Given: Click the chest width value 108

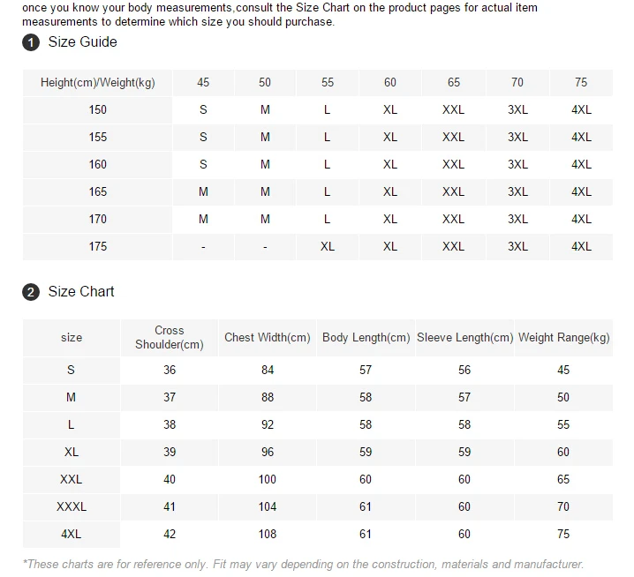Looking at the screenshot, I should tap(268, 535).
